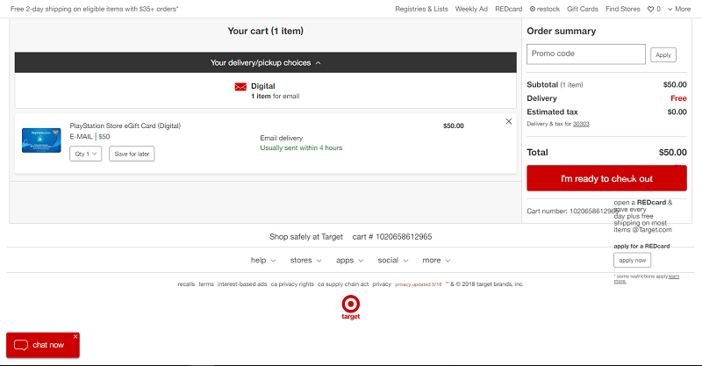702x366 pixels.
Task: Click the 30303 zip code link
Action: pos(581,124)
